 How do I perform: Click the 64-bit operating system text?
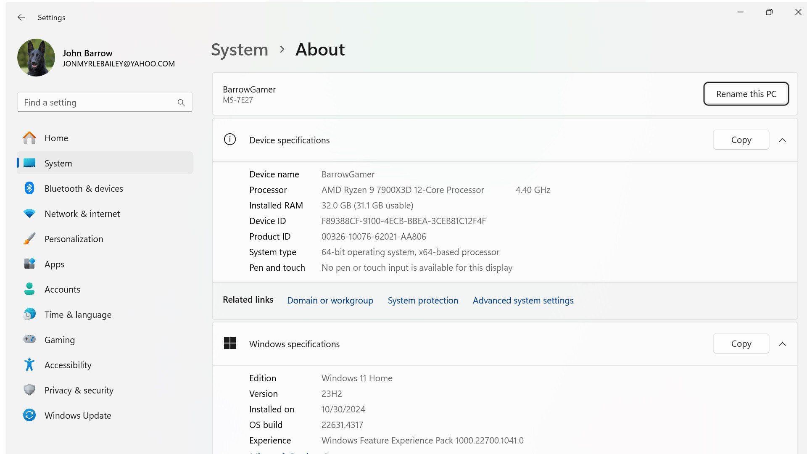coord(410,252)
